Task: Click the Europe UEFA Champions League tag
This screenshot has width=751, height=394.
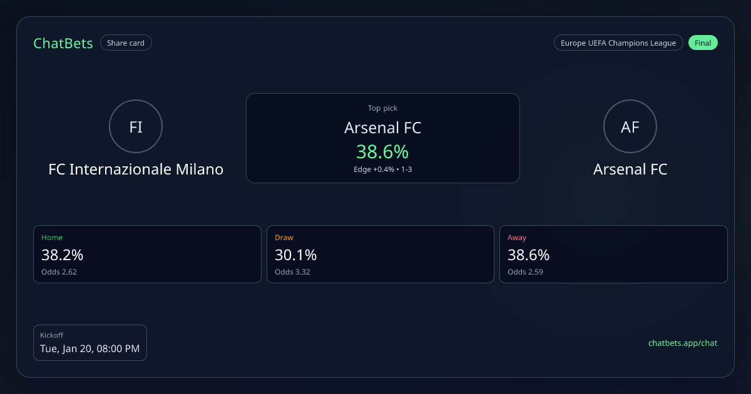Action: click(x=618, y=43)
